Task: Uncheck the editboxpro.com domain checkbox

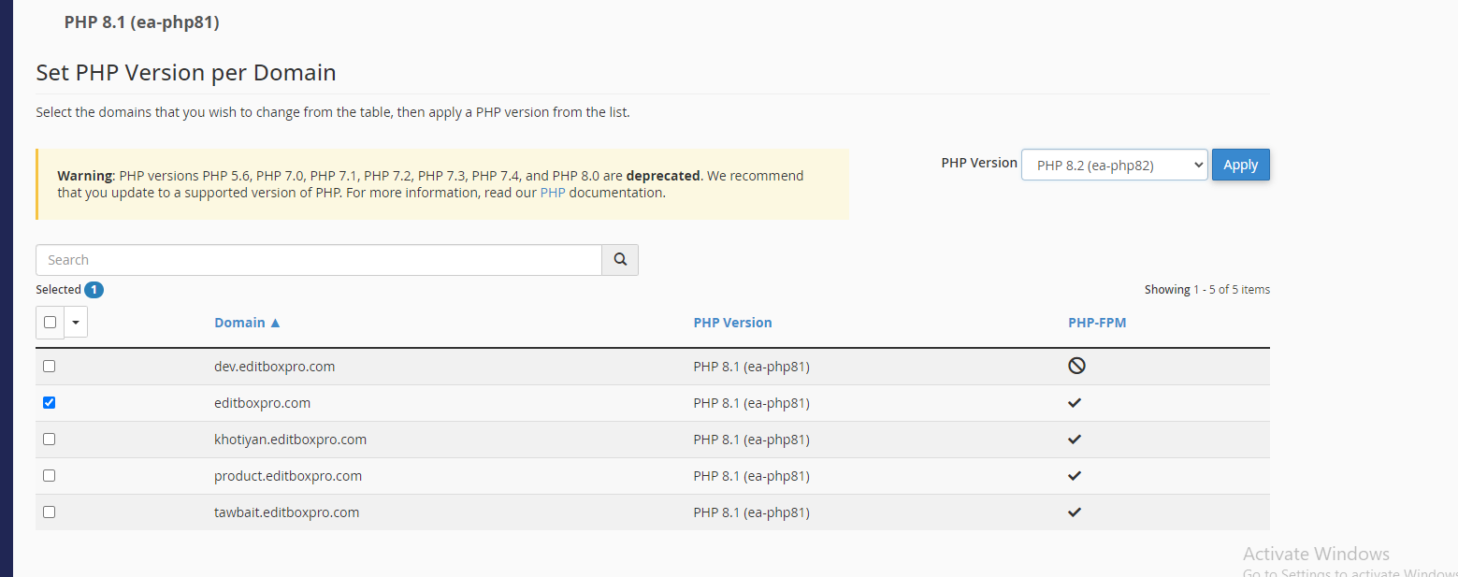Action: (50, 403)
